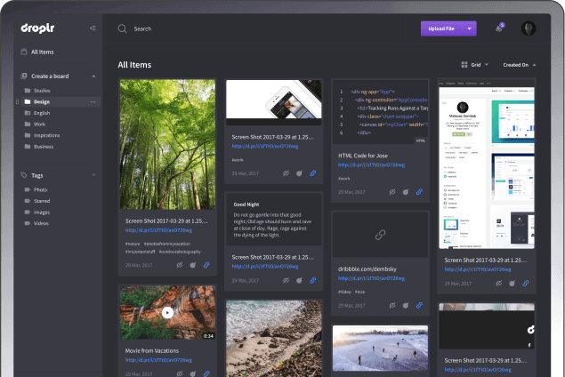Click droplet icon on Good Night note card
Viewport: 565px width, 377px height.
(299, 280)
